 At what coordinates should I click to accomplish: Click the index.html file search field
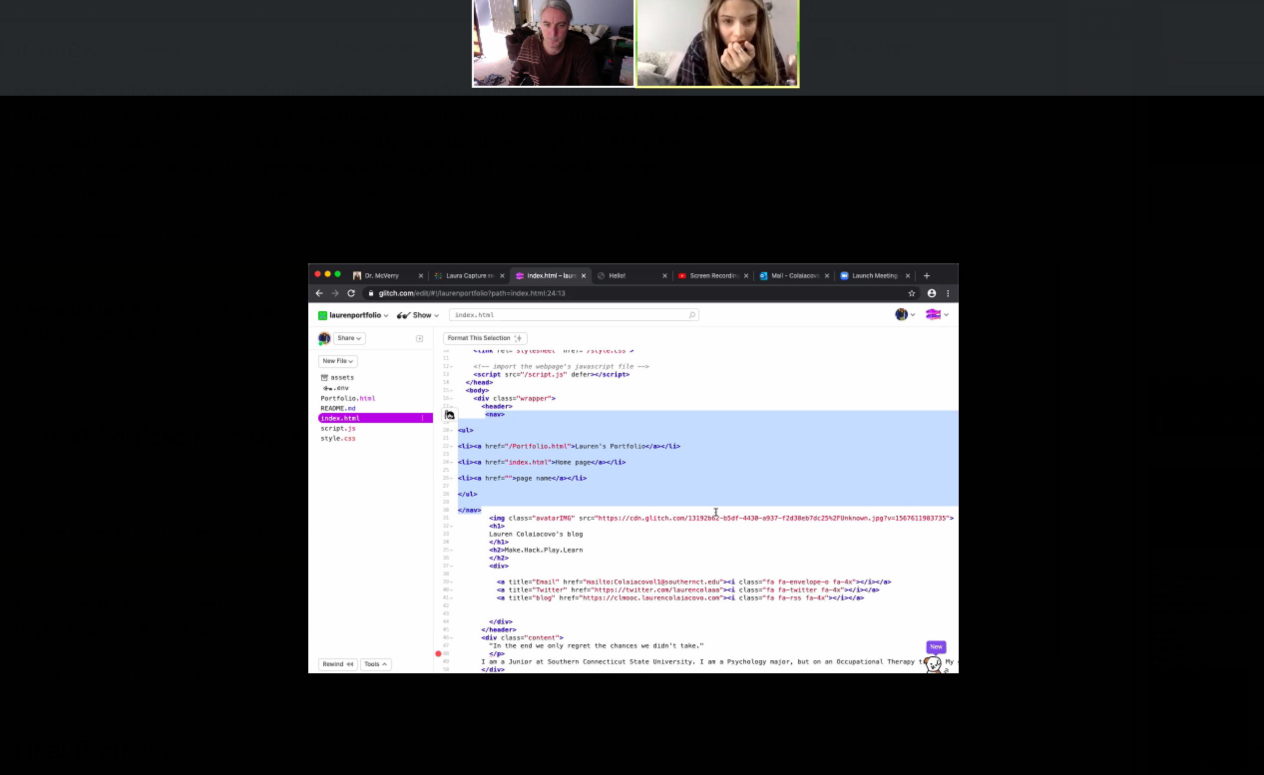pyautogui.click(x=574, y=315)
